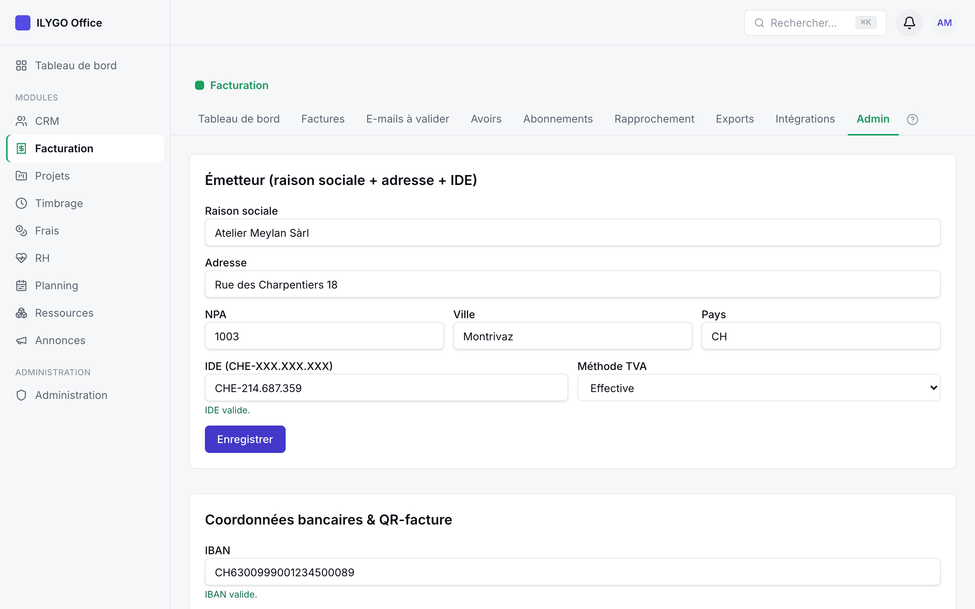Select the Admin tab
The image size is (975, 609).
873,119
